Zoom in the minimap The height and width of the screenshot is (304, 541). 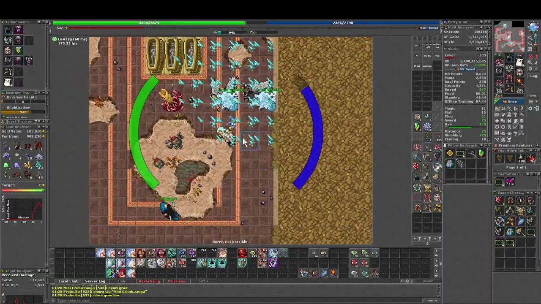point(530,43)
